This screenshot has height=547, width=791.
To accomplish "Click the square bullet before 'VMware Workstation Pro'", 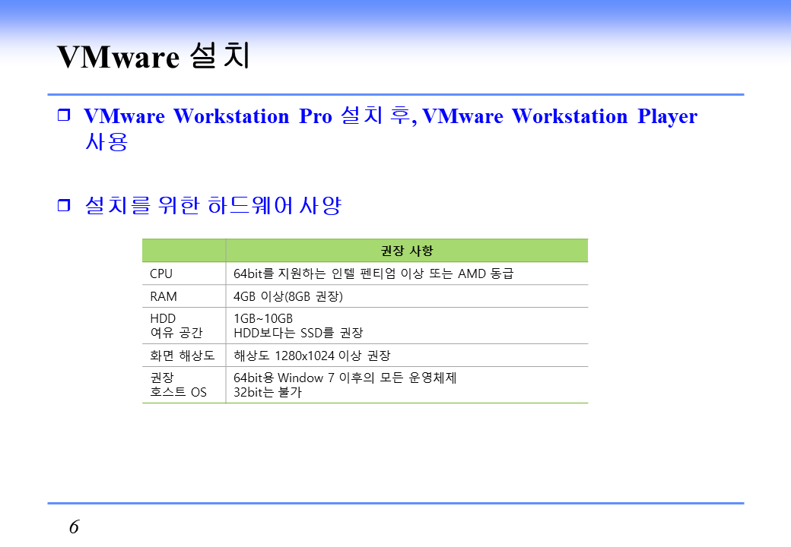I will pyautogui.click(x=64, y=115).
